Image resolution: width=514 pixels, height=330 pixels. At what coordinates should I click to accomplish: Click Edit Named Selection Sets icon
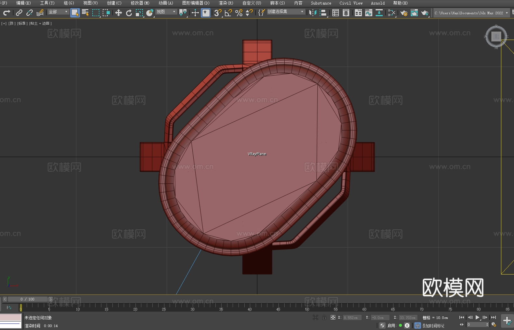[x=262, y=13]
